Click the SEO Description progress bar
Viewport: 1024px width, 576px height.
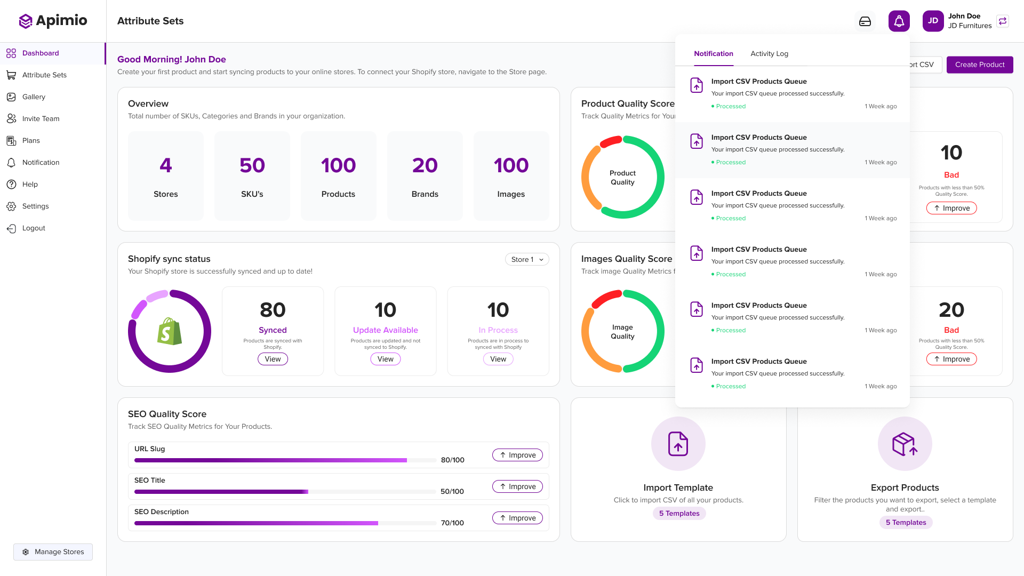(x=285, y=523)
